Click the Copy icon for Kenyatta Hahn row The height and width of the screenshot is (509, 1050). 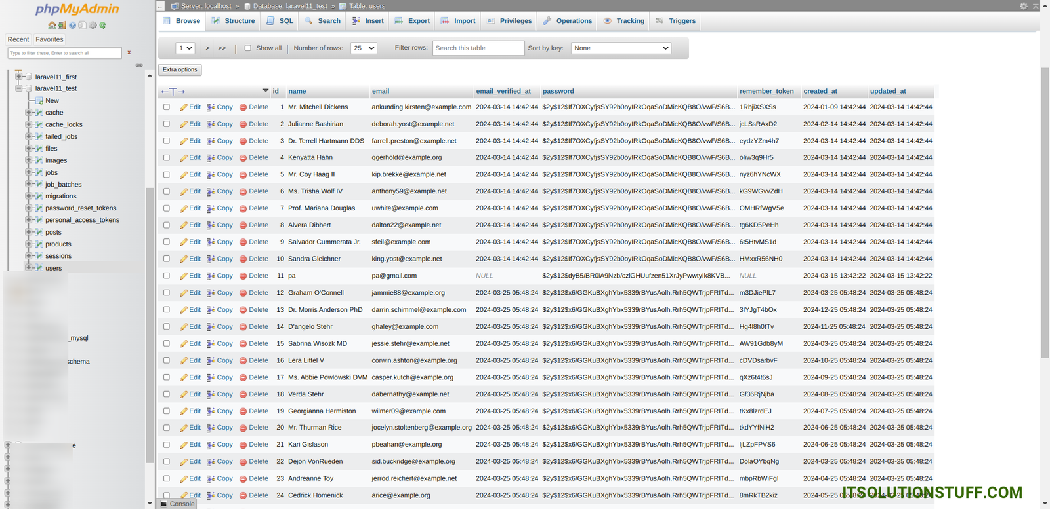211,158
